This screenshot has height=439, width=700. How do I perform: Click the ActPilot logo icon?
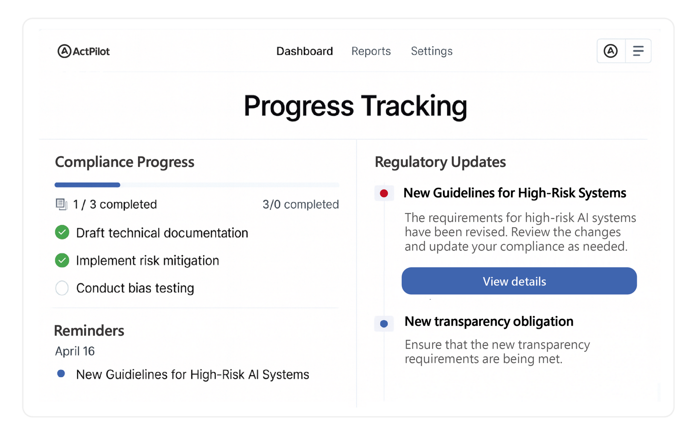(64, 51)
